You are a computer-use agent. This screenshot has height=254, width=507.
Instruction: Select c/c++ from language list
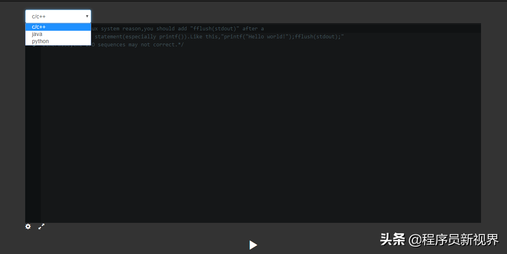(58, 27)
